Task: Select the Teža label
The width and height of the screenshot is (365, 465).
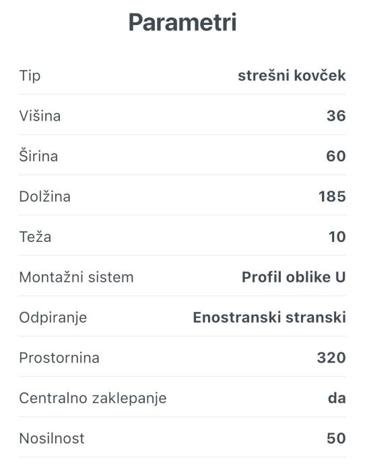Action: coord(35,237)
